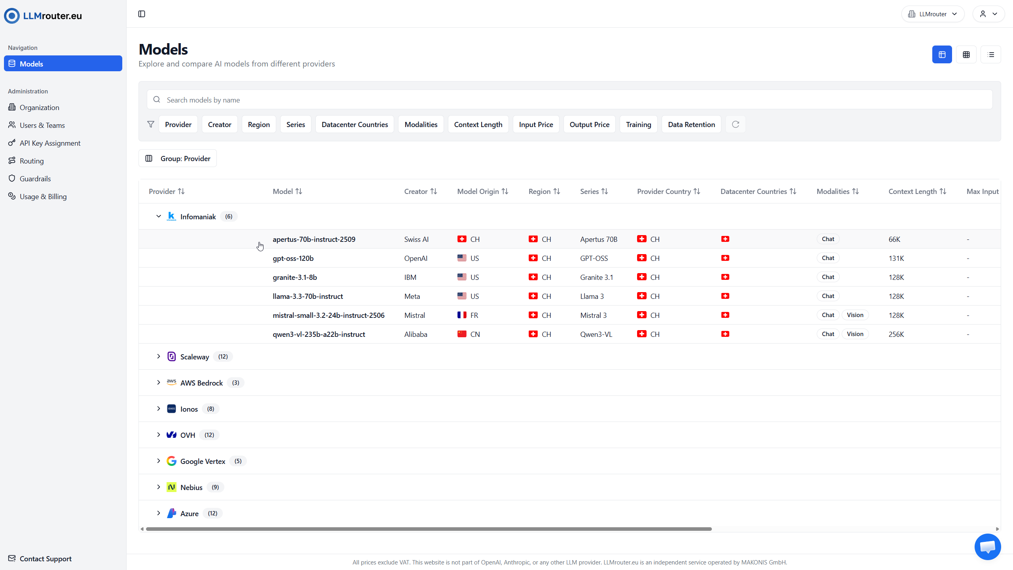1013x570 pixels.
Task: Select the grouped table view icon
Action: tap(942, 55)
